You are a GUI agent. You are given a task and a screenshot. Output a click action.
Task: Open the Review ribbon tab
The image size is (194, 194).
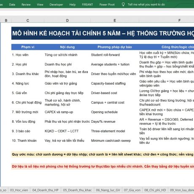[x=26, y=5]
